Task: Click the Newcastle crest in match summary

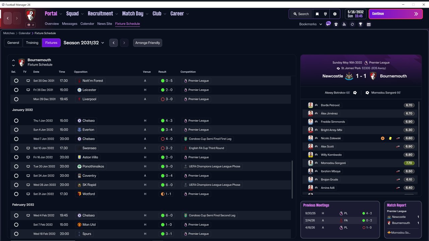Action: [x=349, y=76]
